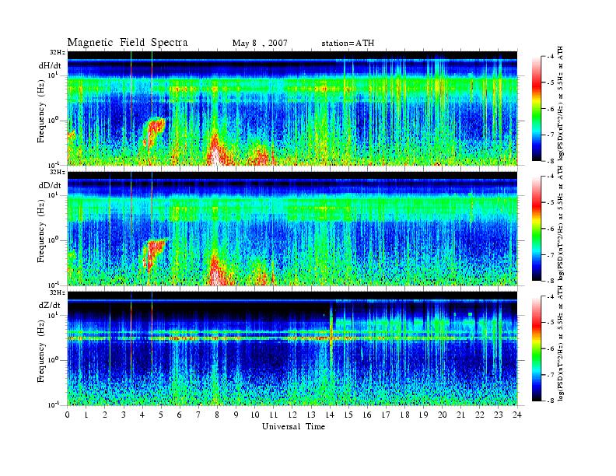This screenshot has height=476, width=616.
Task: Select the "dZ/dt" panel label
Action: point(50,305)
